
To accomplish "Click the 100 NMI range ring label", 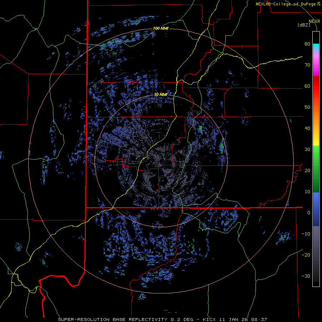I will click(x=161, y=28).
